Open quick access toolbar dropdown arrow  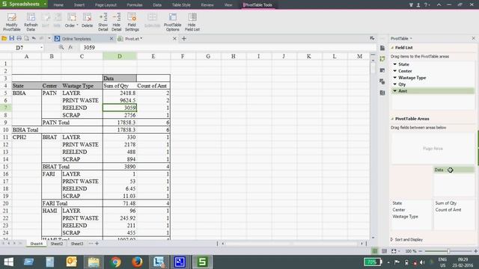(x=49, y=38)
